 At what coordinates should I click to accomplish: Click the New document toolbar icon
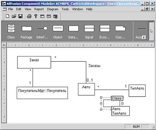click(x=8, y=16)
